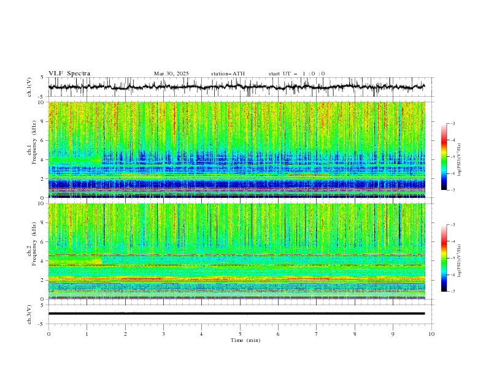
Task: Click the lower color scale bar for ch.2
Action: [x=444, y=258]
